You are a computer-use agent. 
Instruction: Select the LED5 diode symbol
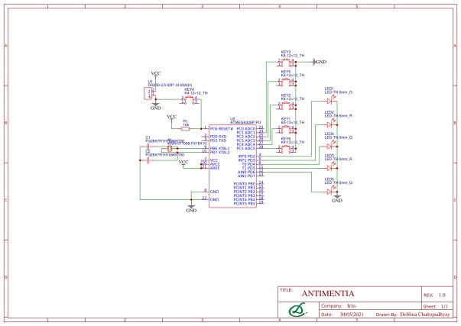coord(330,192)
